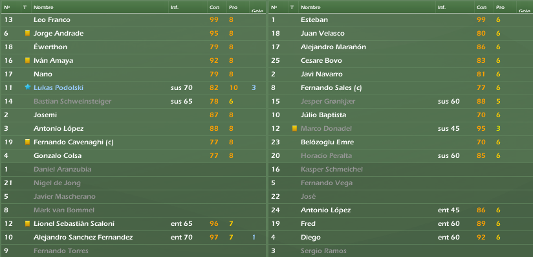Screen dimensions: 533x257
Task: Open Kasper Schmeichel's substitute entry
Action: (x=332, y=170)
